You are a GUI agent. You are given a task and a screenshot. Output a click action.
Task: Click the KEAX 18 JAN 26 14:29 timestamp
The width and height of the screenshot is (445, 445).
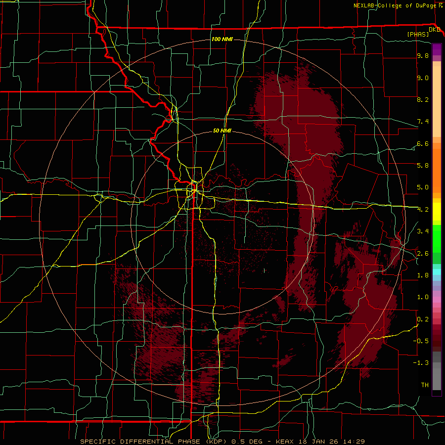320,442
